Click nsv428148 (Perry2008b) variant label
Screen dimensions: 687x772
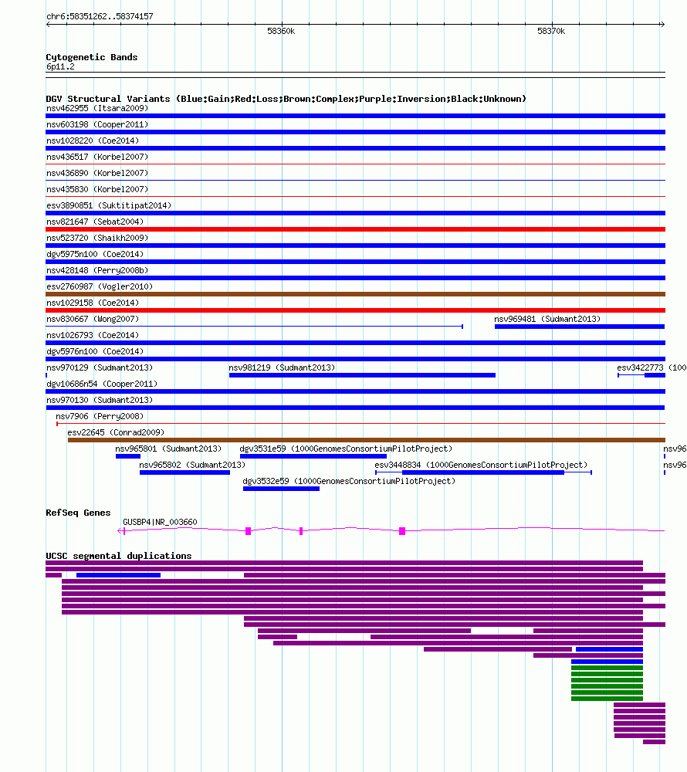(97, 271)
